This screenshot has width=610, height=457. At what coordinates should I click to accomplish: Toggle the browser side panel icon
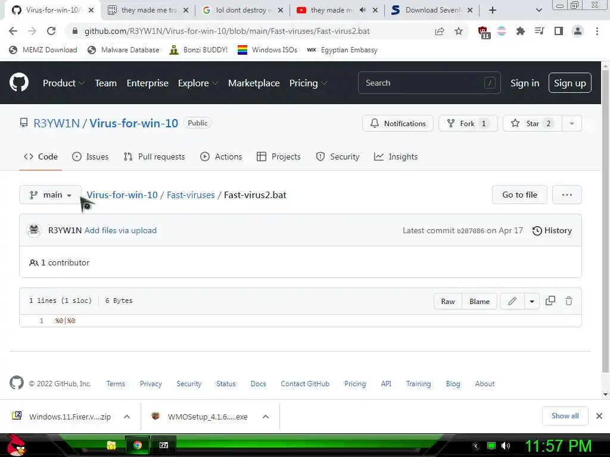pyautogui.click(x=559, y=31)
